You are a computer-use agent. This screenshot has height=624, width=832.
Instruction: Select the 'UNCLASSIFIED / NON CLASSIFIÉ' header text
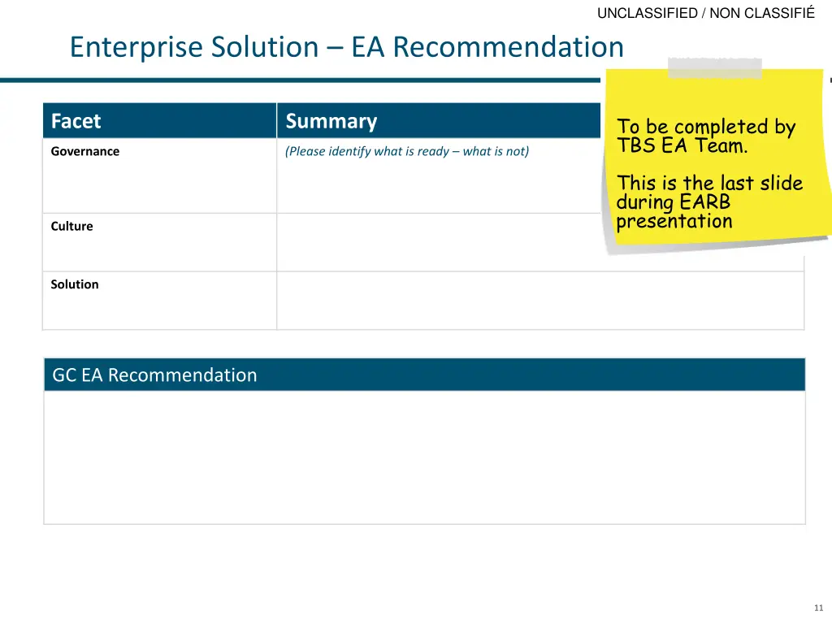(706, 13)
